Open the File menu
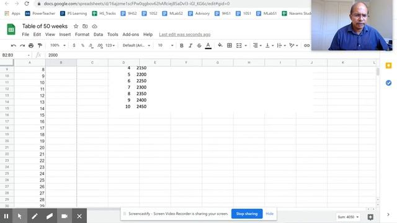Image resolution: width=397 pixels, height=223 pixels. 25,35
